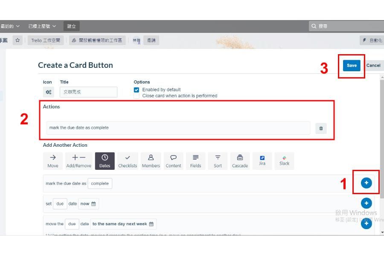Viewport: 384px width, 256px height.
Task: Save the Create a Card Button form
Action: (351, 65)
